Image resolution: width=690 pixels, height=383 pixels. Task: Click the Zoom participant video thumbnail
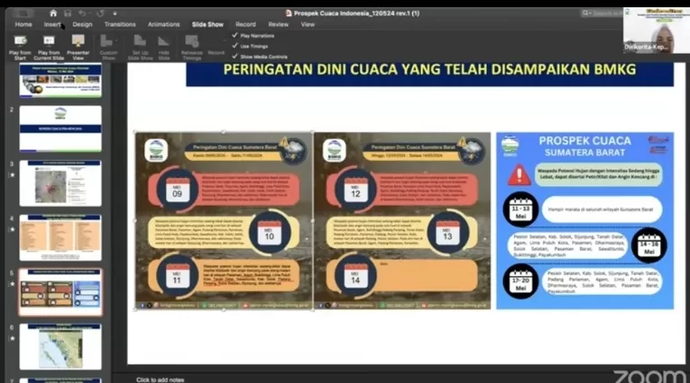(656, 30)
